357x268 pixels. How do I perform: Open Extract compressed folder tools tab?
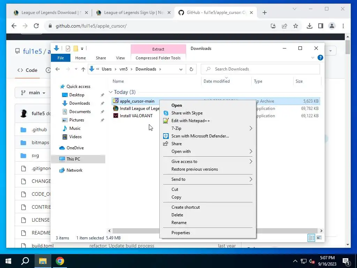click(x=158, y=49)
